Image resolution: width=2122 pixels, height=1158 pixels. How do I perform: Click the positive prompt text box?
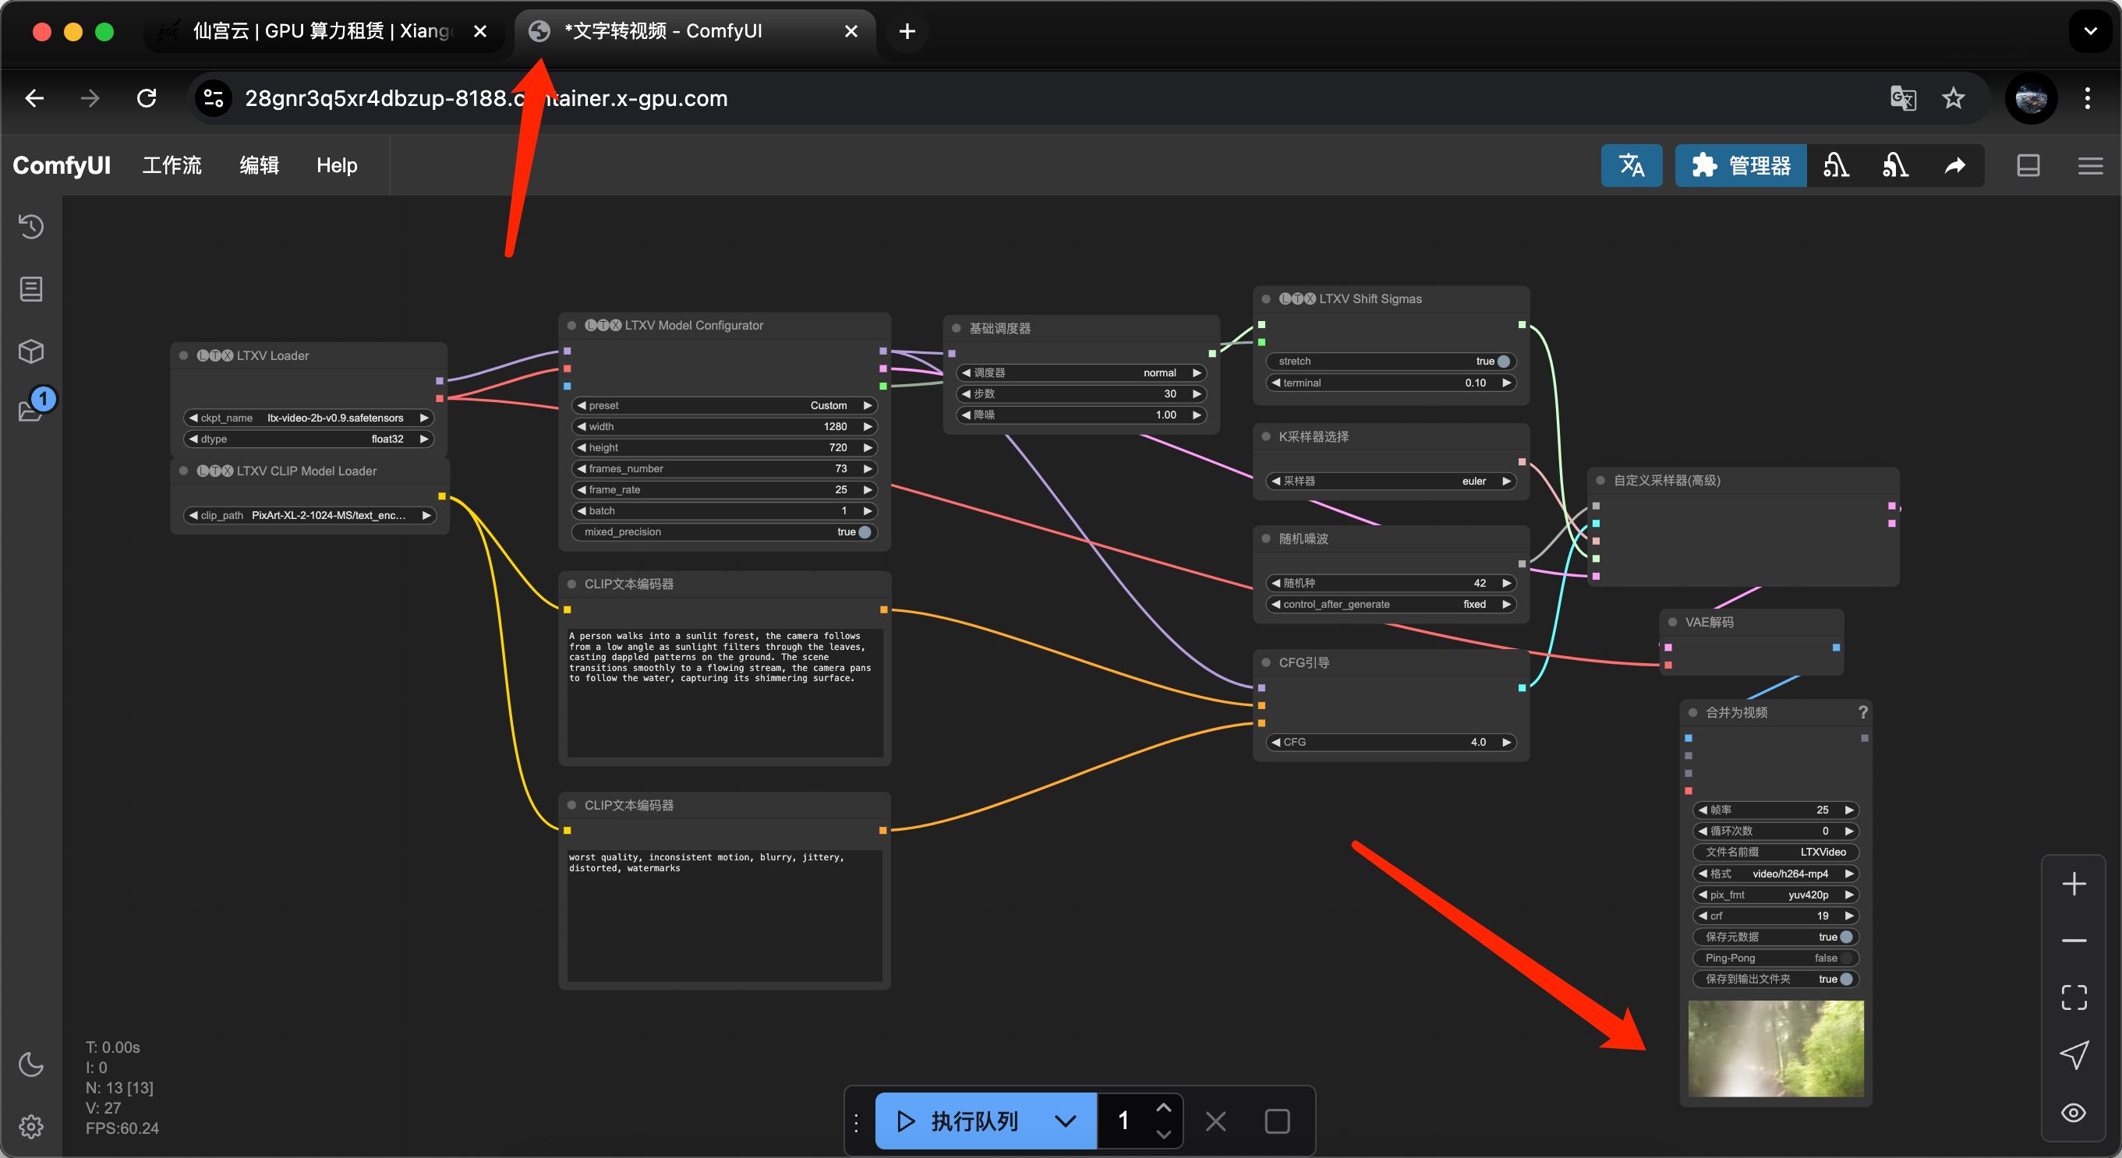[725, 692]
